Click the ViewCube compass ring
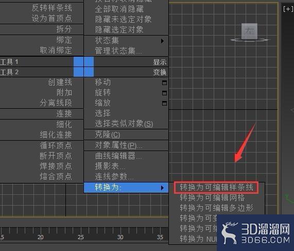Image resolution: width=294 pixels, height=251 pixels. [251, 40]
